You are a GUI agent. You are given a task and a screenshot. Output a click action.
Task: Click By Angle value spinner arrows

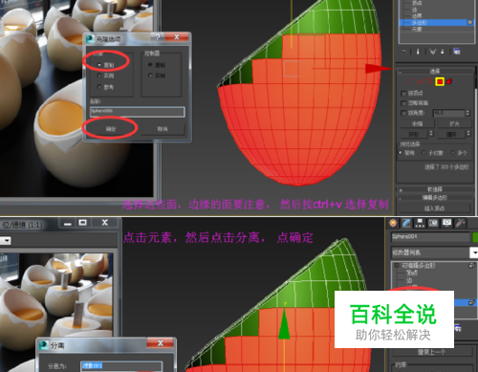[467, 113]
